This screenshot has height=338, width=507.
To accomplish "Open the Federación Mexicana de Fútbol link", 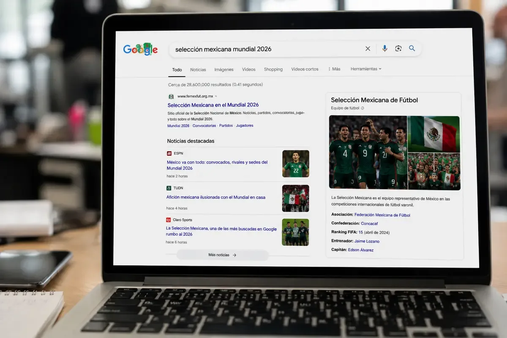I will coord(382,215).
